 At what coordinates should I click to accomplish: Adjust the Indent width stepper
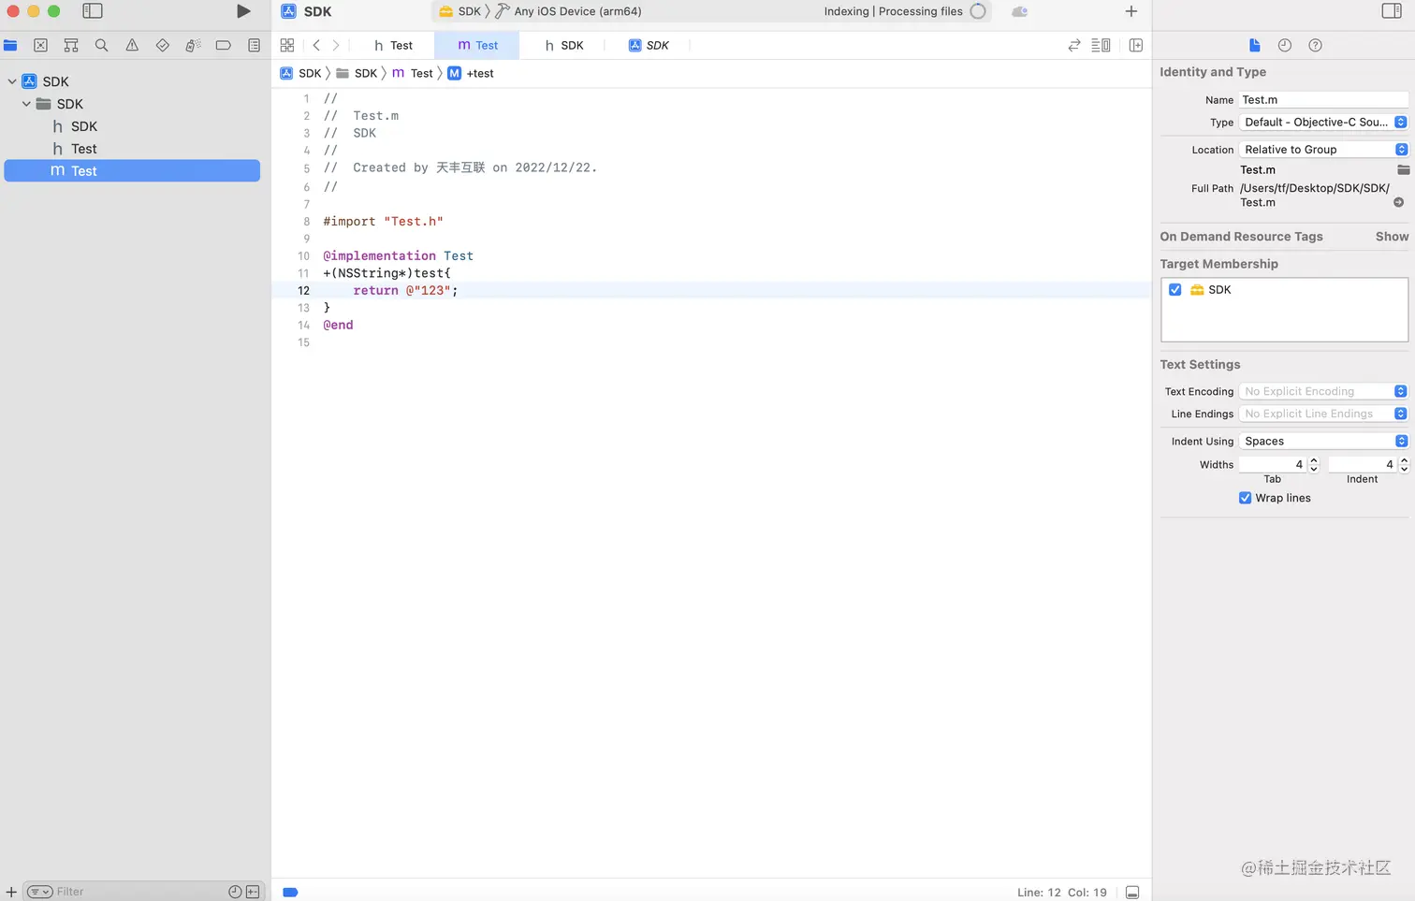tap(1404, 464)
